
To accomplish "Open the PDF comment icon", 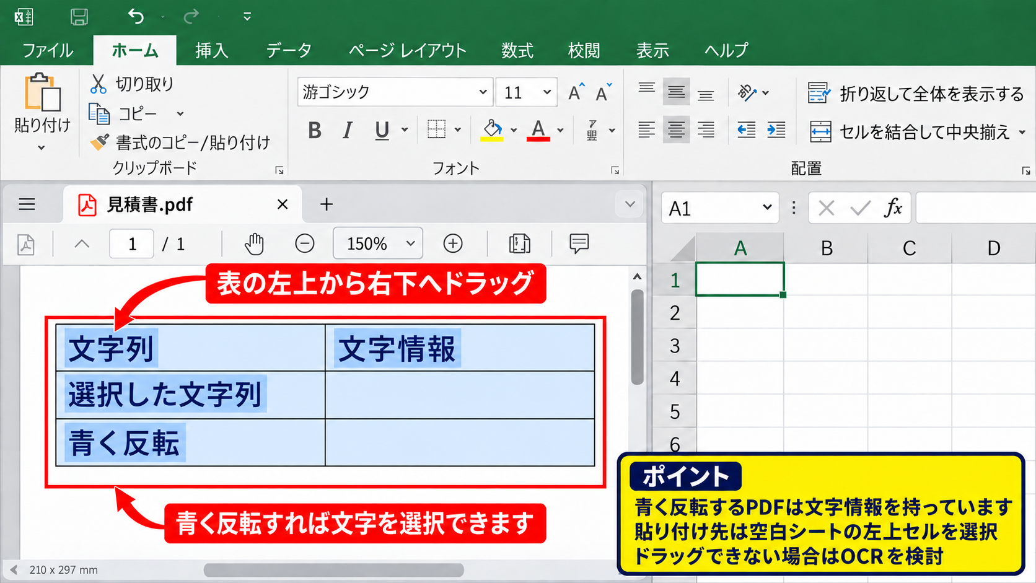I will coord(579,243).
